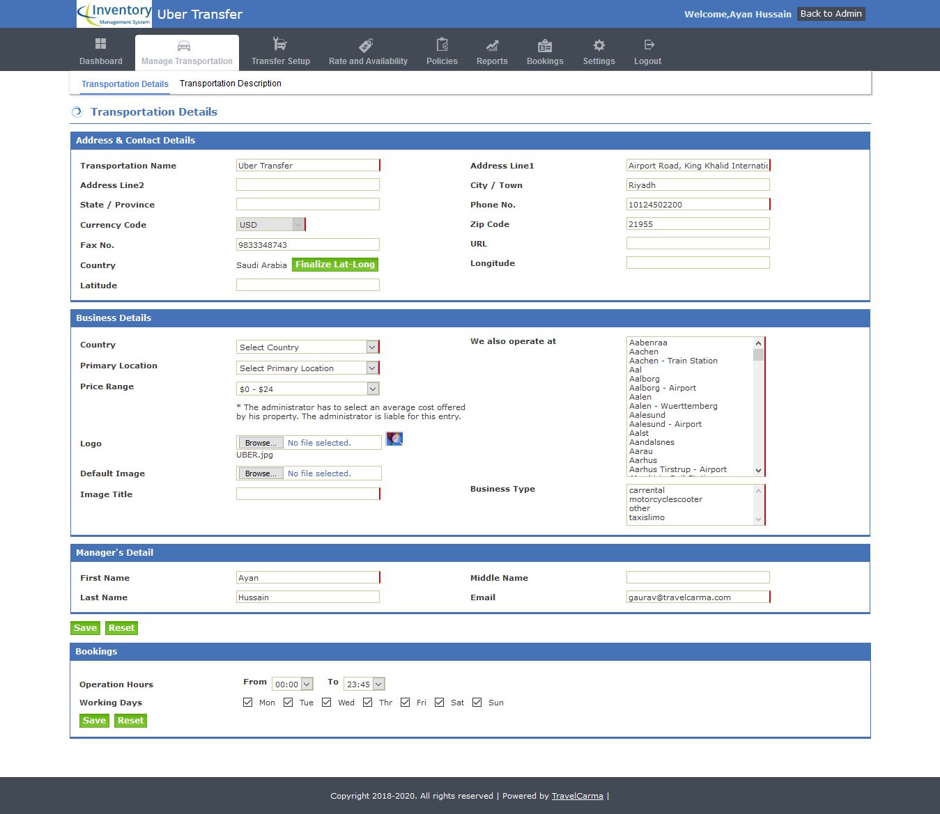Click Browse button for Default Image
Image resolution: width=940 pixels, height=814 pixels.
[261, 473]
